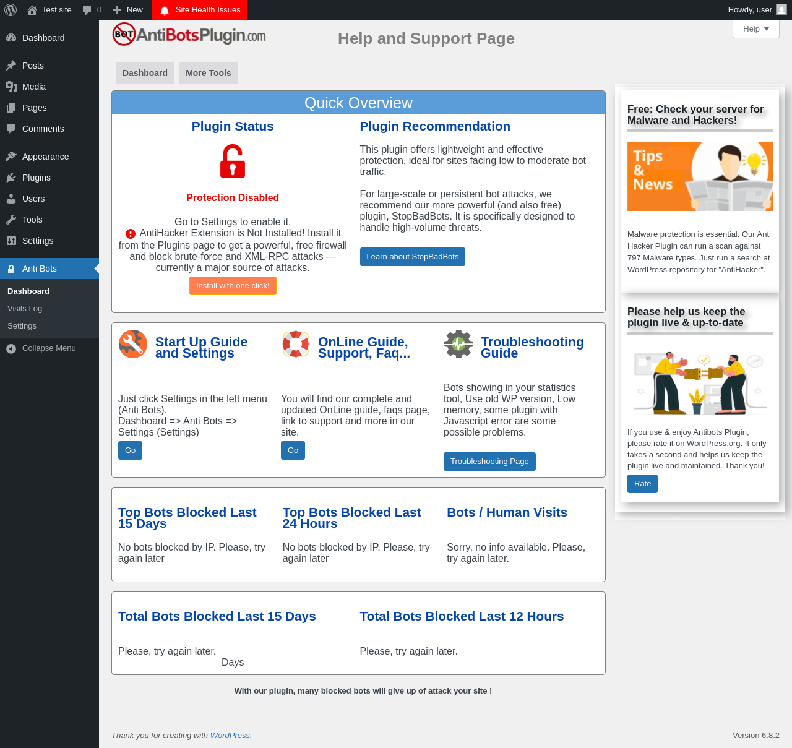
Task: Click the Posts pin icon
Action: click(x=11, y=66)
